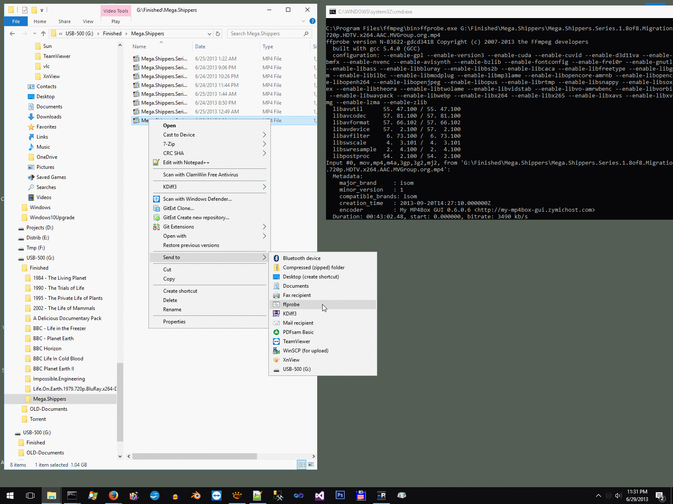Switch to Command Prompt from the taskbar
The height and width of the screenshot is (504, 673).
coord(72,496)
